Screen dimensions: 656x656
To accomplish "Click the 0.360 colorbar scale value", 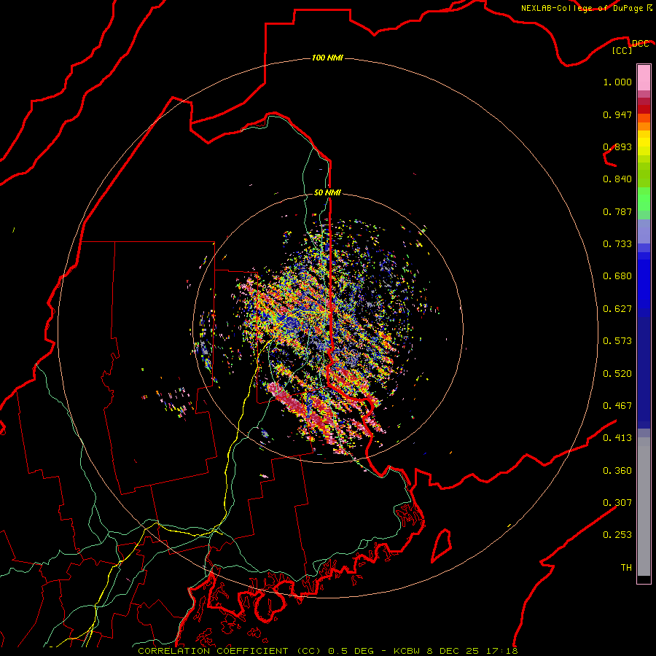I will click(x=617, y=471).
